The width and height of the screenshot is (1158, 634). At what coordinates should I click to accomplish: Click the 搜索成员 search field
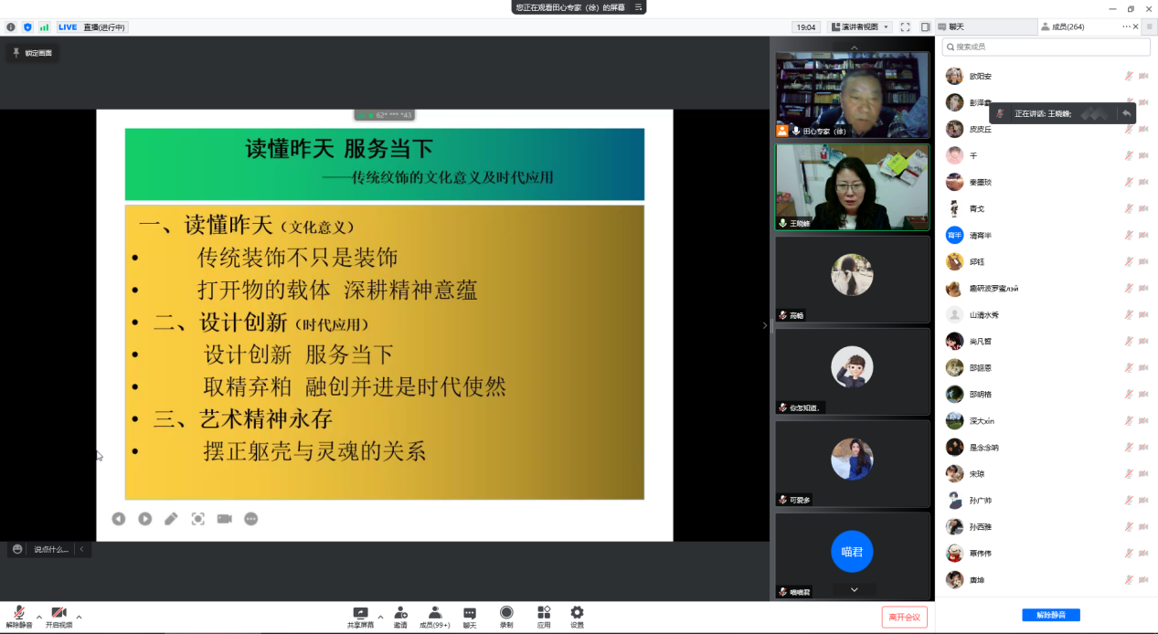[1046, 47]
